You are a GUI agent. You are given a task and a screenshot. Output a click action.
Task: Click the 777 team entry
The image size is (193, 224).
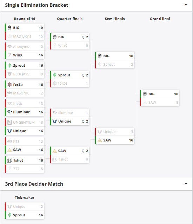click(x=25, y=169)
